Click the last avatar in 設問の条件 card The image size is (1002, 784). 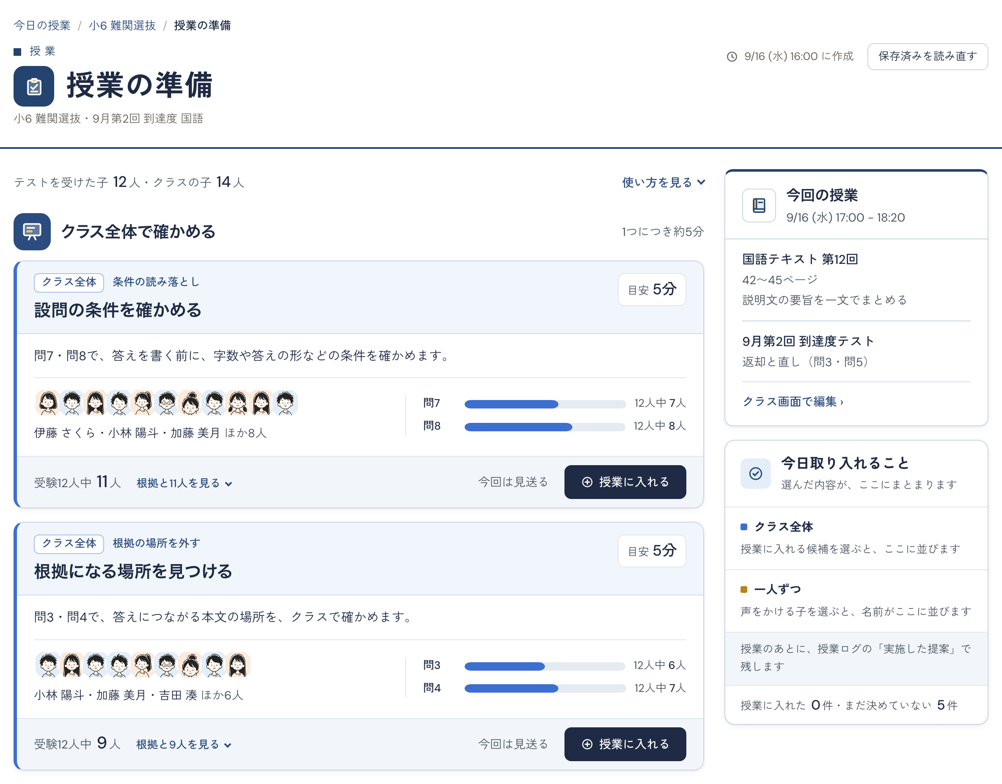coord(285,403)
